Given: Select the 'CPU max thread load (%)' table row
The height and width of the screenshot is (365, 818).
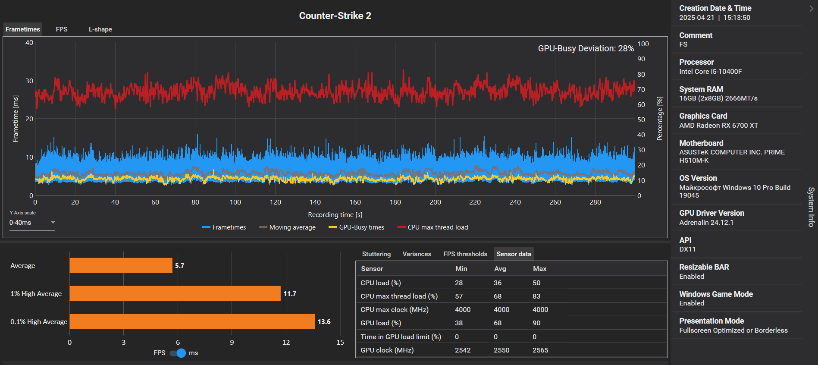Looking at the screenshot, I should click(511, 296).
